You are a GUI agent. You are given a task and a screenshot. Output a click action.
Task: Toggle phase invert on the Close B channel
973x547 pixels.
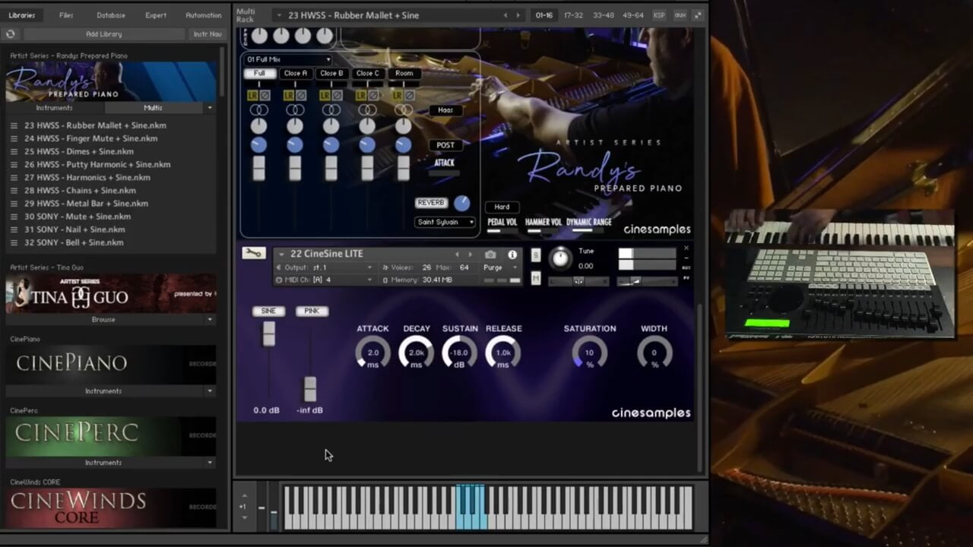338,96
